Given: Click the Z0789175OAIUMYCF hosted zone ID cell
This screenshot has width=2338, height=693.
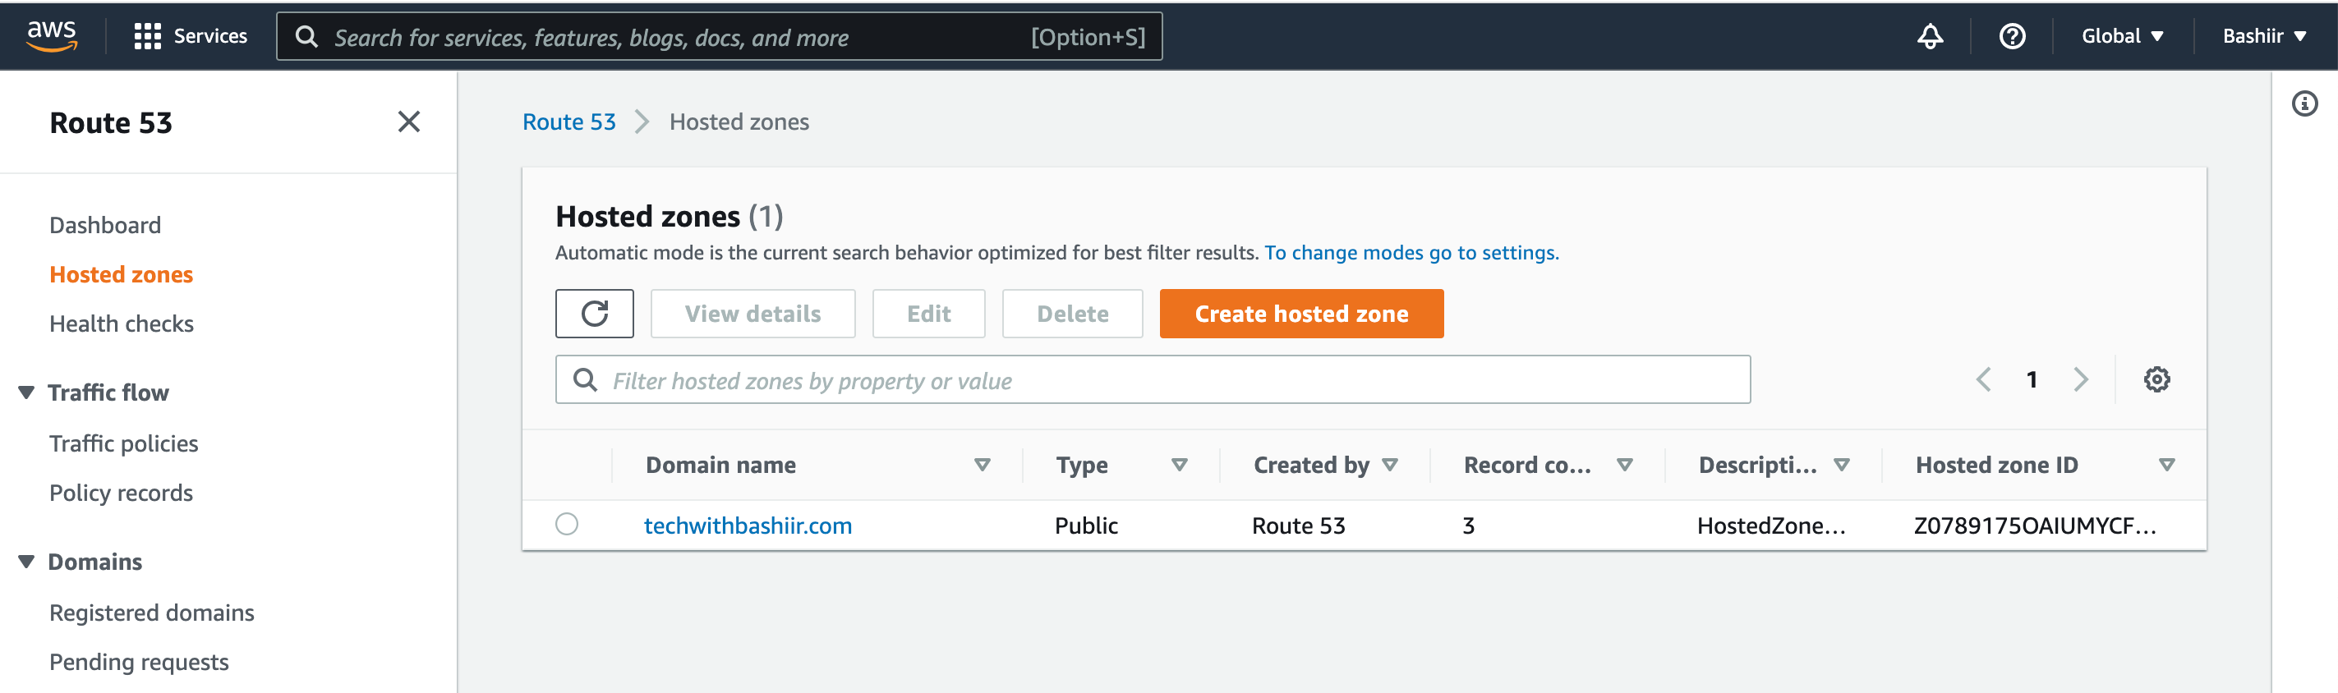Looking at the screenshot, I should 2035,525.
